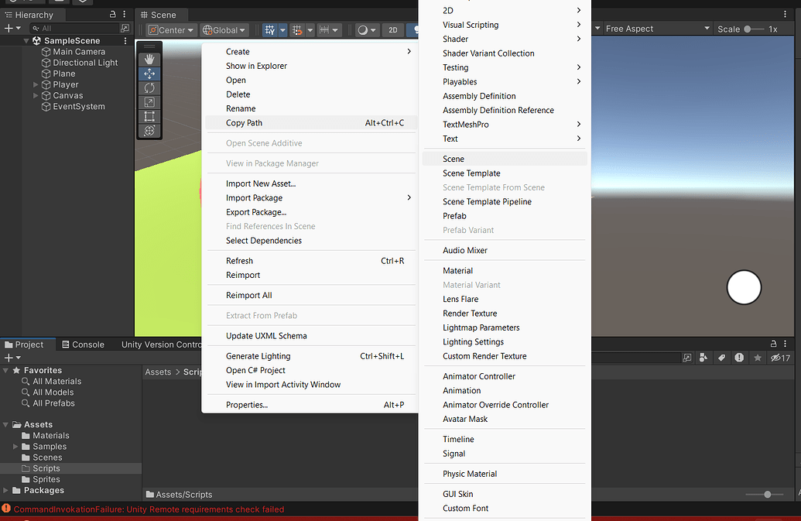Click the search by type icon in Project panel
Viewport: 801px width, 521px height.
[x=703, y=357]
